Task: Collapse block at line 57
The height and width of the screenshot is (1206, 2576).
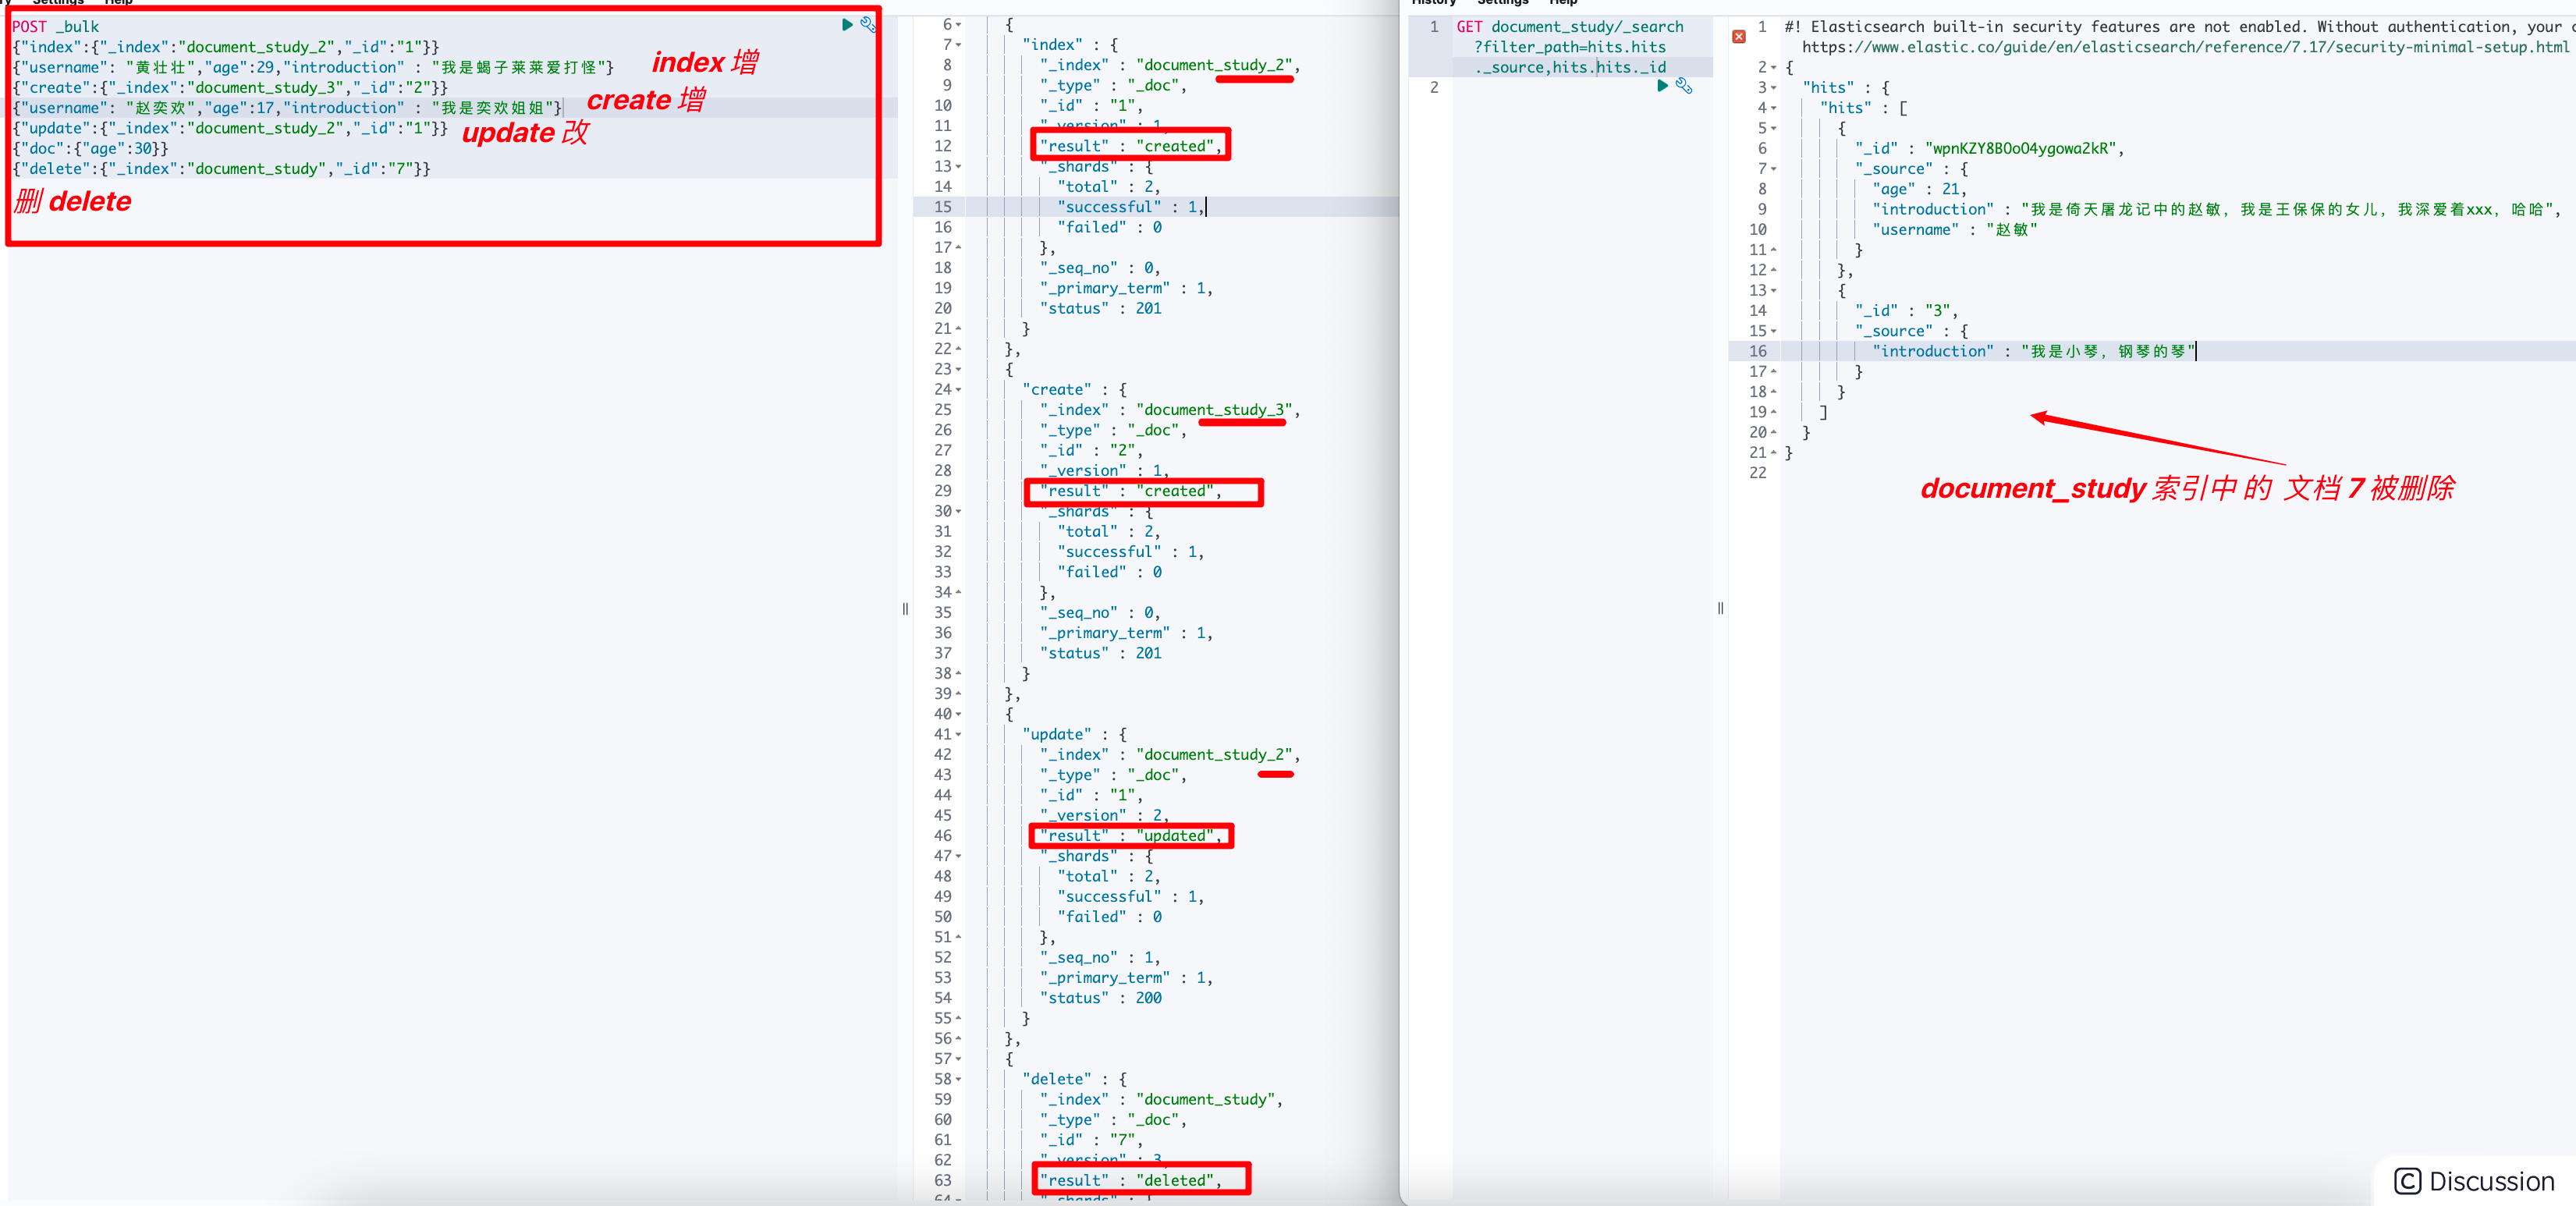Action: pyautogui.click(x=959, y=1059)
